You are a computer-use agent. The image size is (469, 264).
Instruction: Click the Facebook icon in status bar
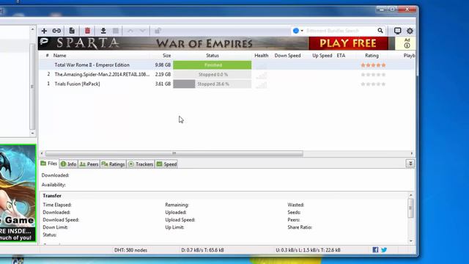click(x=375, y=249)
